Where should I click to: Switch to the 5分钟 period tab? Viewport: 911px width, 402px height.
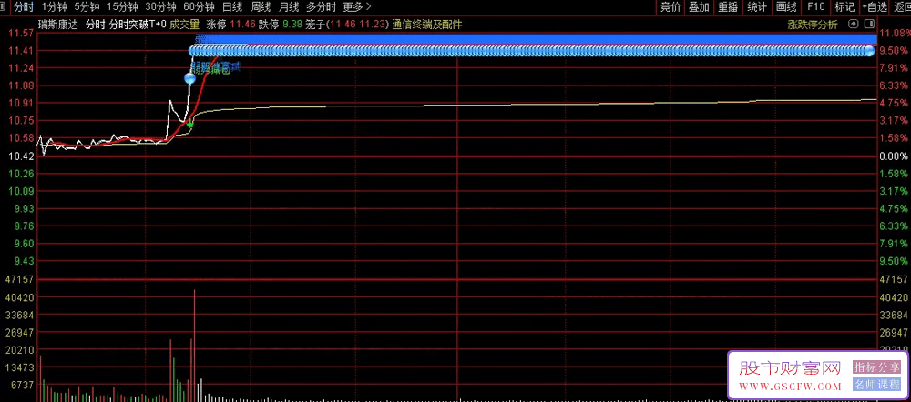[87, 7]
